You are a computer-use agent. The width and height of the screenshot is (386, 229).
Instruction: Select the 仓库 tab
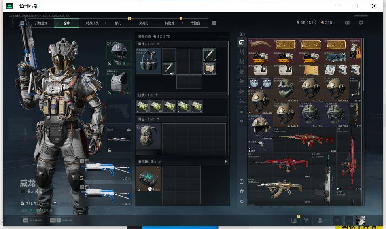pyautogui.click(x=67, y=23)
